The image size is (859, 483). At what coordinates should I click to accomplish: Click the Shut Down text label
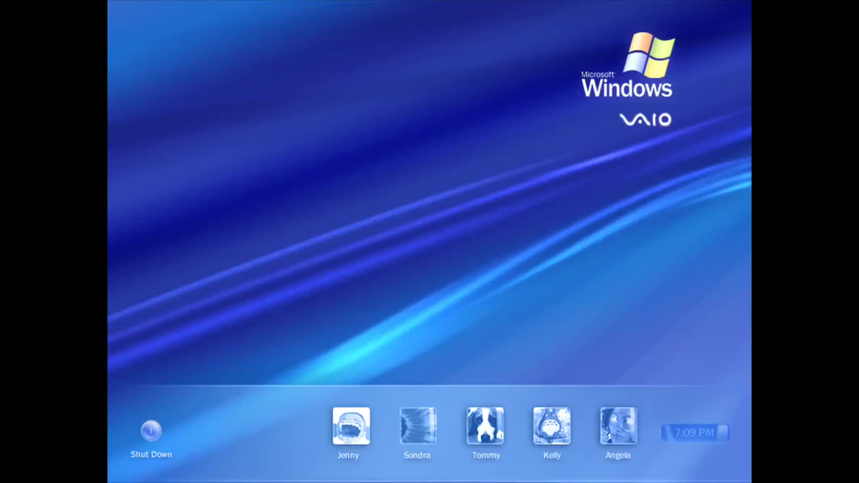[x=151, y=454]
